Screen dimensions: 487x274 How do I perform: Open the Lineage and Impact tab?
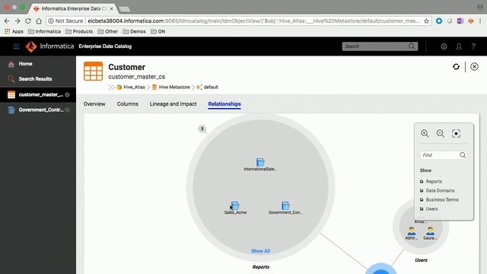(173, 104)
